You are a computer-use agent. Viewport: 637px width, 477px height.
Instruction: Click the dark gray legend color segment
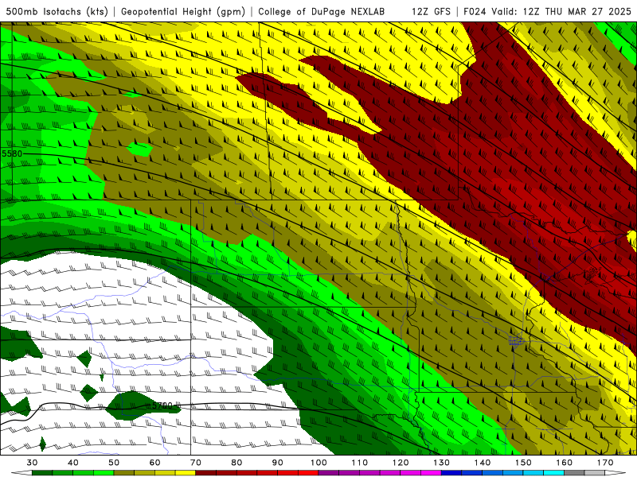(x=574, y=473)
